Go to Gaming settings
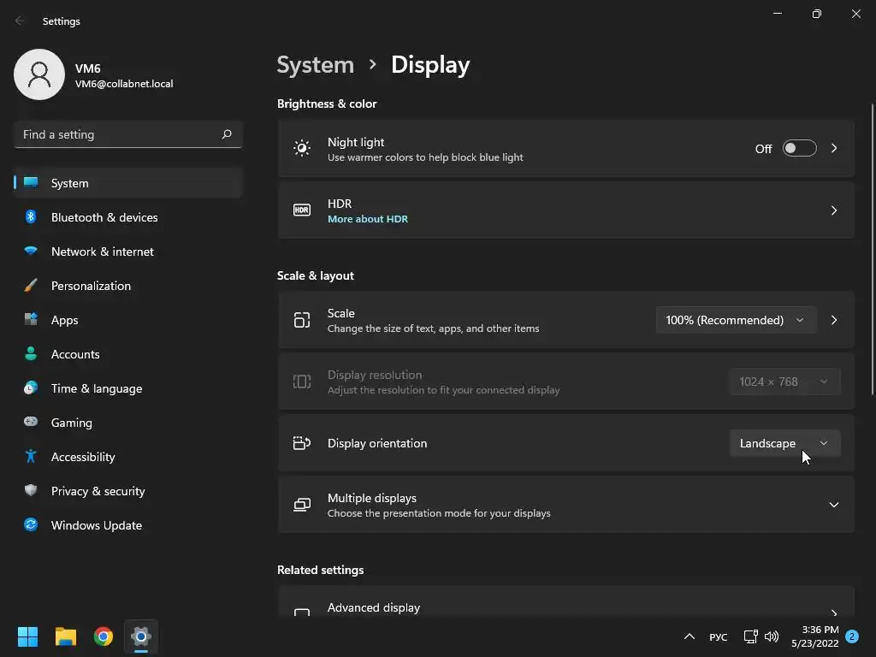This screenshot has height=657, width=876. coord(128,423)
